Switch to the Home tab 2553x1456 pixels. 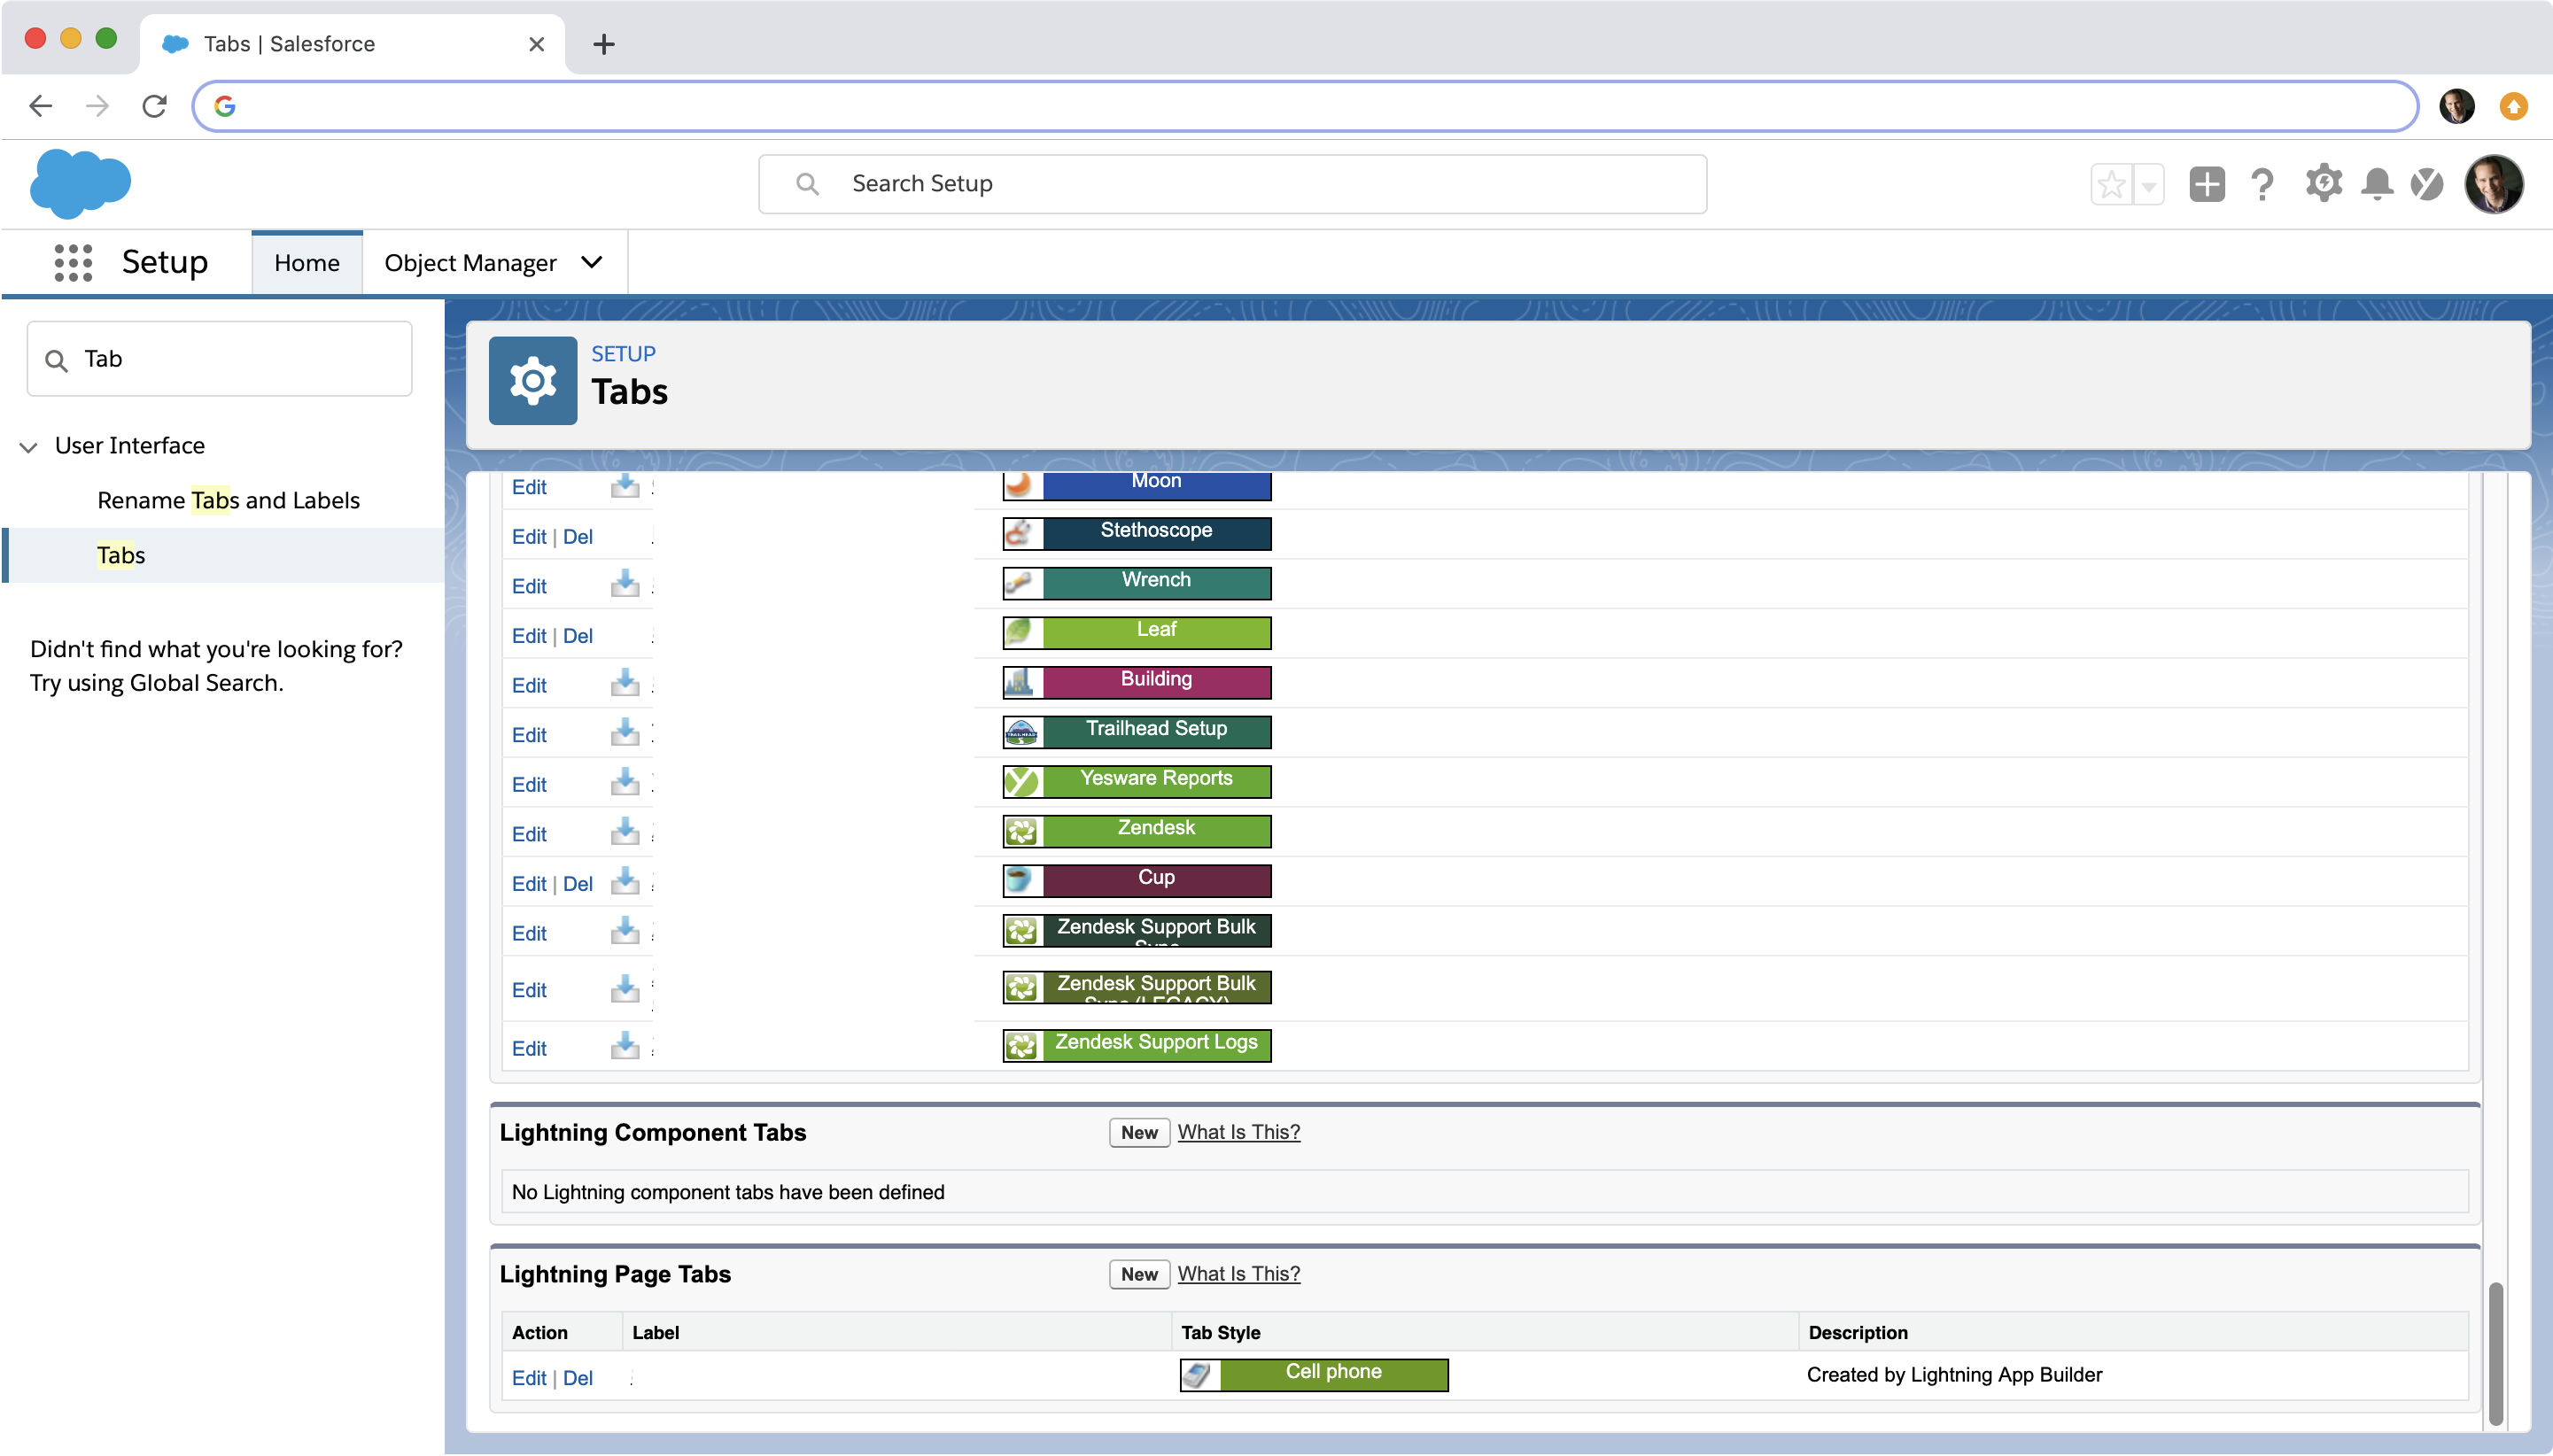(x=307, y=263)
